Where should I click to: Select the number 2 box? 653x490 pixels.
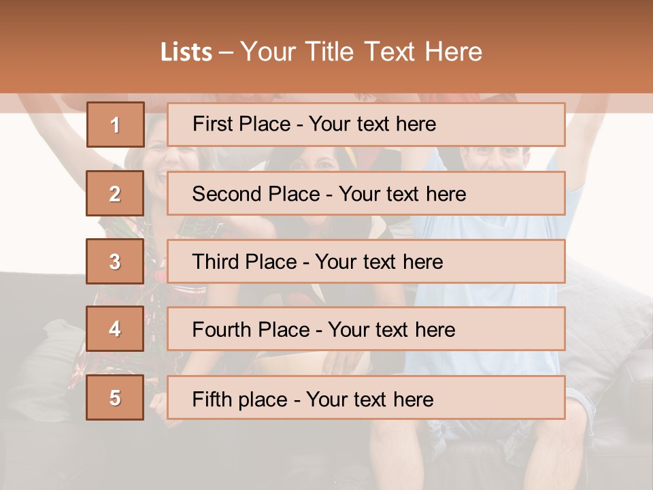pos(115,193)
